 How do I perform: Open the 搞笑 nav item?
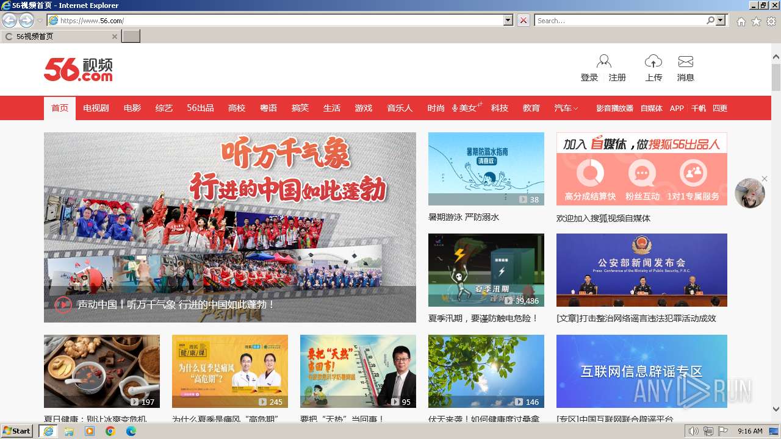(x=300, y=108)
